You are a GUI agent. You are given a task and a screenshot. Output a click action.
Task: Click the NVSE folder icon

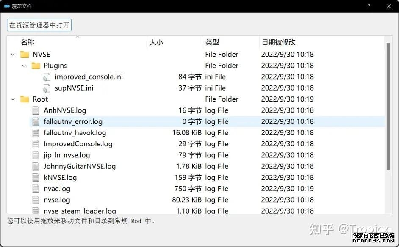[25, 55]
